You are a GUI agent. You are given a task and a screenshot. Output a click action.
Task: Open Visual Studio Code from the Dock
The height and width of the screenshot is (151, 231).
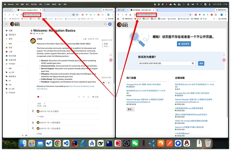[66, 143]
